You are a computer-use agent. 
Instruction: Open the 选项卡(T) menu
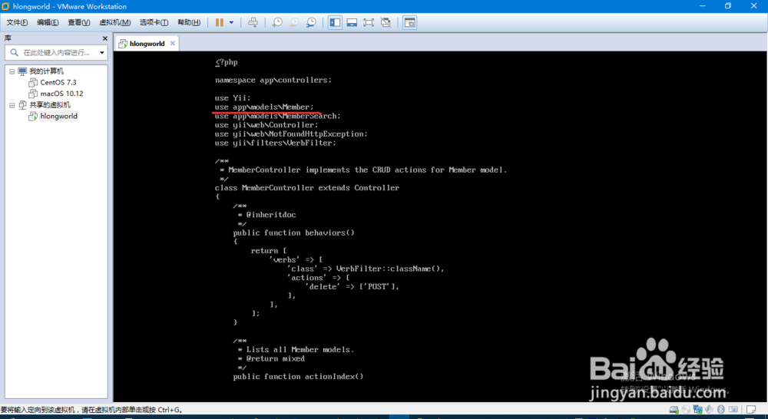tap(154, 22)
